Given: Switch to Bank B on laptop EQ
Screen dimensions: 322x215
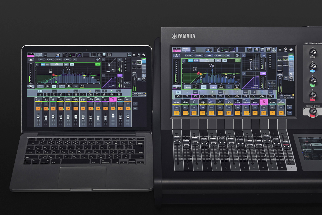Looking at the screenshot, I should (47, 64).
